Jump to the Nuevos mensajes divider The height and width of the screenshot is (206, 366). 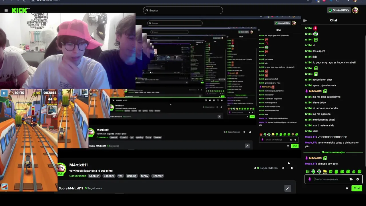point(333,152)
